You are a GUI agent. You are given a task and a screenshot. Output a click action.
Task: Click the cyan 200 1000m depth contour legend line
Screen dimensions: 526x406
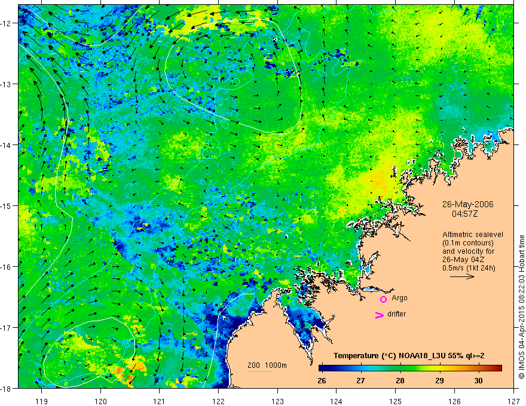[259, 371]
